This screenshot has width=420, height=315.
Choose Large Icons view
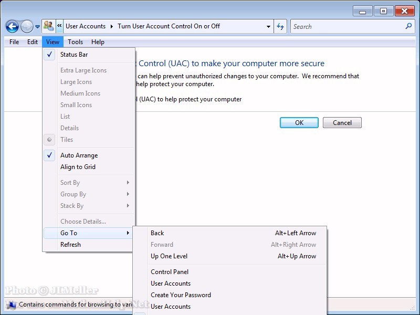(89, 82)
